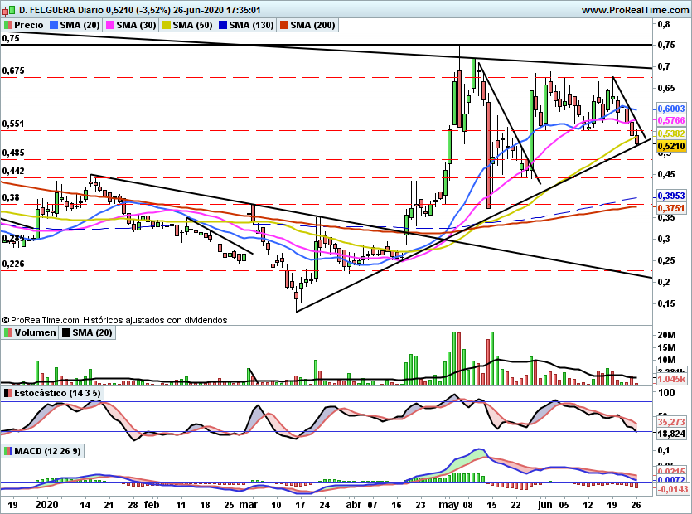Click the 0,75 horizontal resistance line label
Viewport: 692px width, 514px height.
[11, 38]
